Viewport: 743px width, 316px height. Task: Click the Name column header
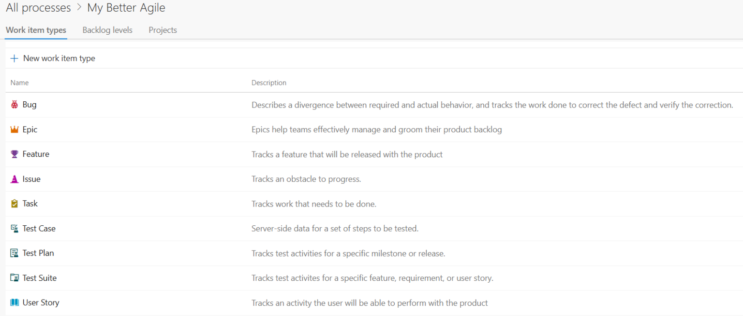19,82
